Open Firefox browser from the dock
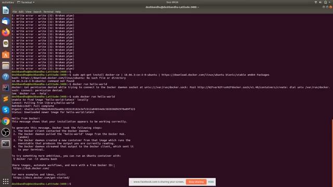The height and width of the screenshot is (187, 333). (x=6, y=32)
